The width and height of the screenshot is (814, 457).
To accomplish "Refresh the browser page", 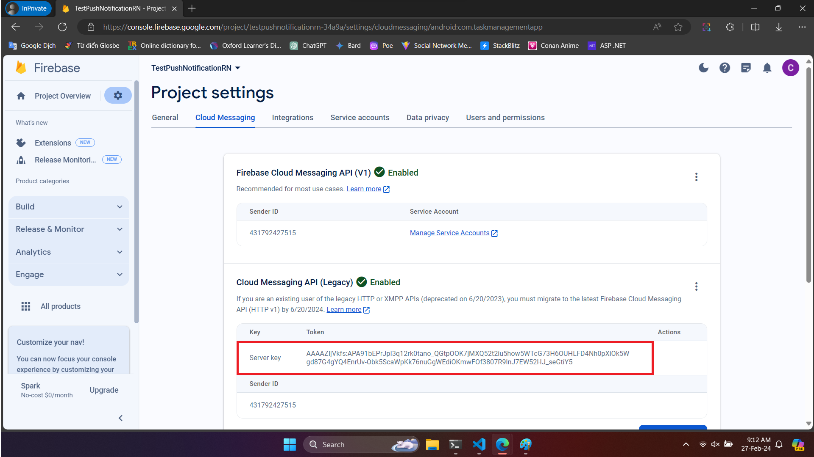I will pyautogui.click(x=62, y=27).
